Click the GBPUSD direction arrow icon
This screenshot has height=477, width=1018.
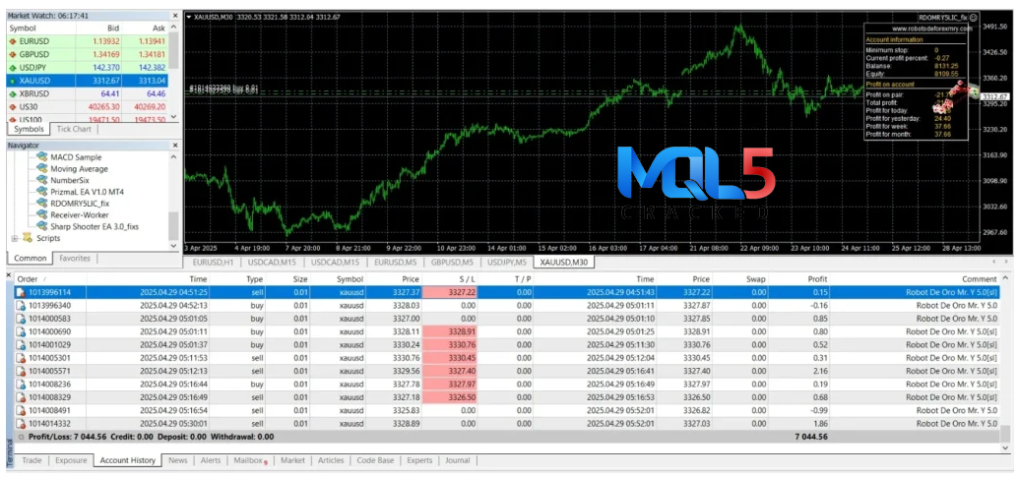click(x=13, y=54)
